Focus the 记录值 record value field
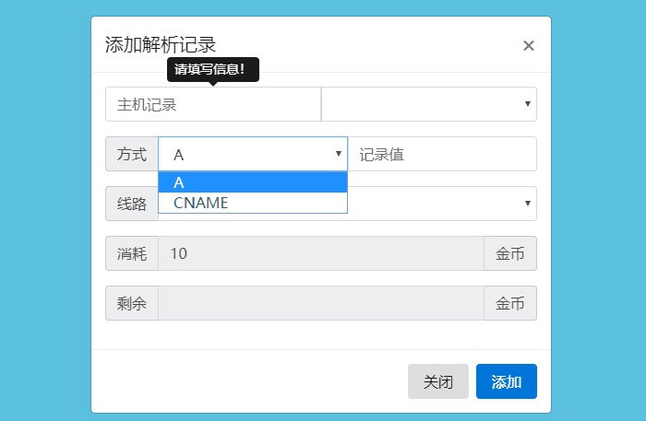This screenshot has height=421, width=646. tap(442, 154)
